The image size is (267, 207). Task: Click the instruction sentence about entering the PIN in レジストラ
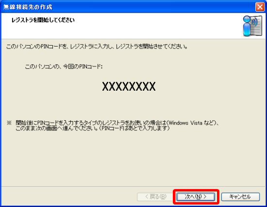point(97,47)
